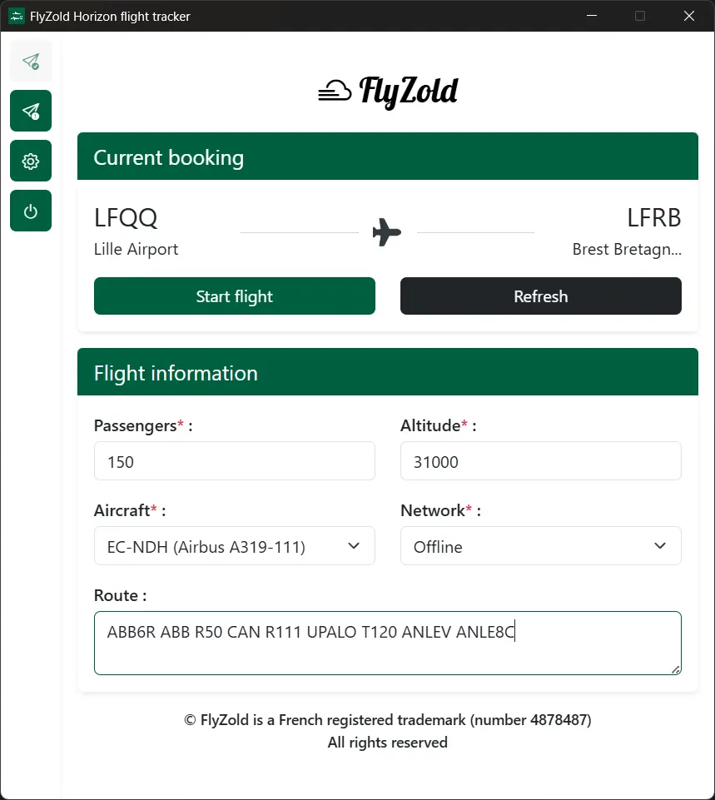Expand the Aircraft dropdown

pyautogui.click(x=234, y=546)
